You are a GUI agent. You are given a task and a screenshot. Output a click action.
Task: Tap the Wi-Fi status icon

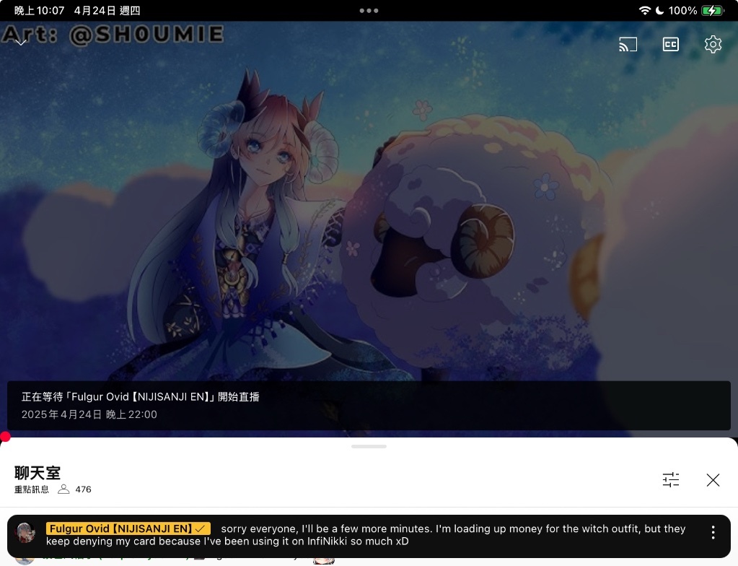point(645,10)
